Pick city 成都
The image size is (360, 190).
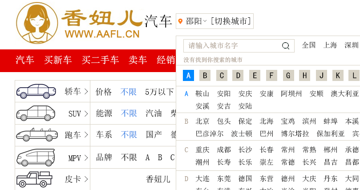tap(224, 150)
